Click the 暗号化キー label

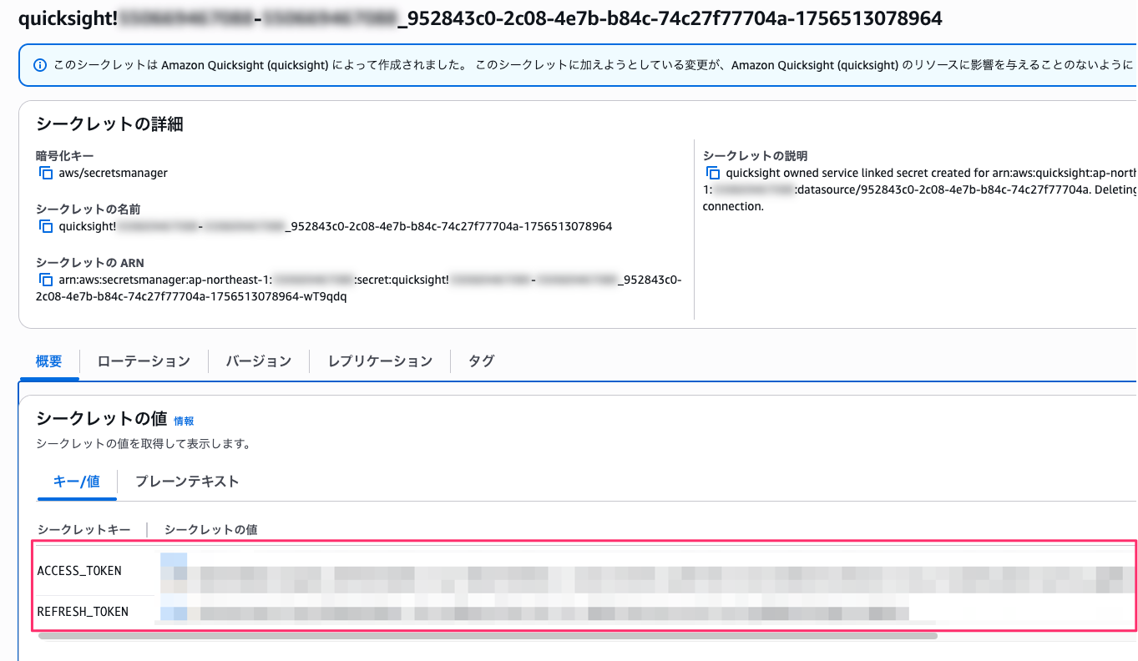65,156
